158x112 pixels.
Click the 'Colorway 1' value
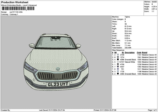[14, 15]
